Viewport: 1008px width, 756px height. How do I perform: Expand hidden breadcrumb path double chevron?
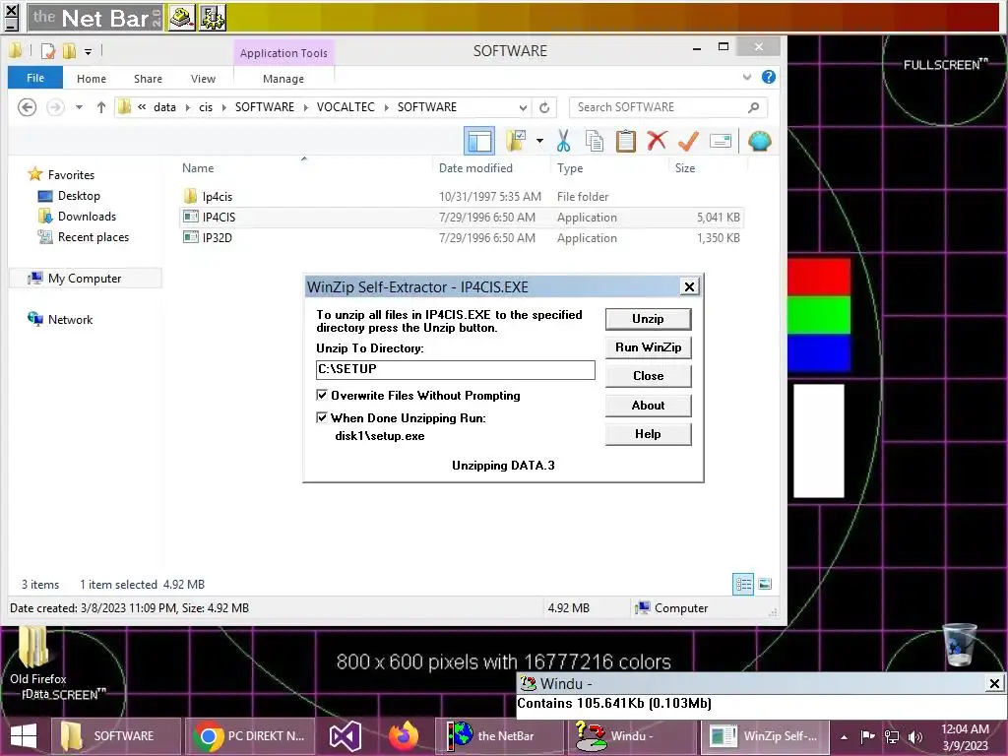[142, 106]
